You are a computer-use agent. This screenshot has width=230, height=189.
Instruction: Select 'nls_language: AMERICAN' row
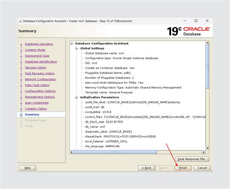tap(102, 146)
